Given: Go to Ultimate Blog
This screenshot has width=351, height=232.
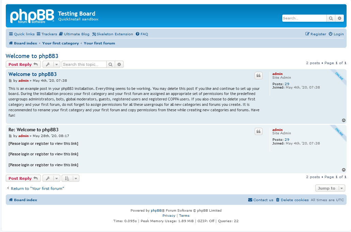Looking at the screenshot, I should point(74,34).
